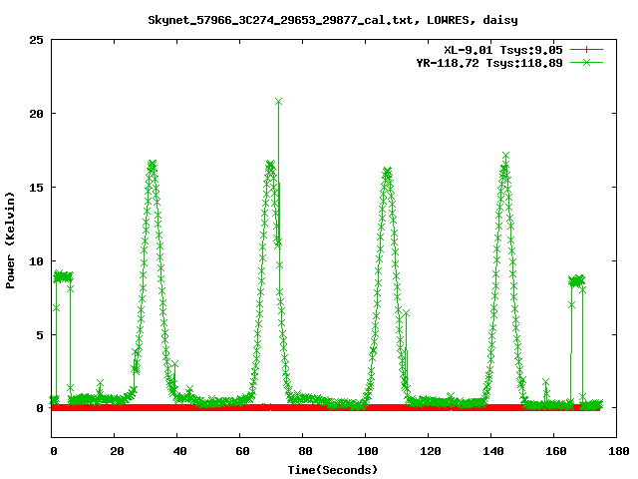Click the green YR legend line sample
The width and height of the screenshot is (638, 479).
tap(586, 62)
